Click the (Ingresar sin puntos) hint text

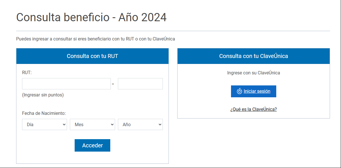tap(43, 95)
